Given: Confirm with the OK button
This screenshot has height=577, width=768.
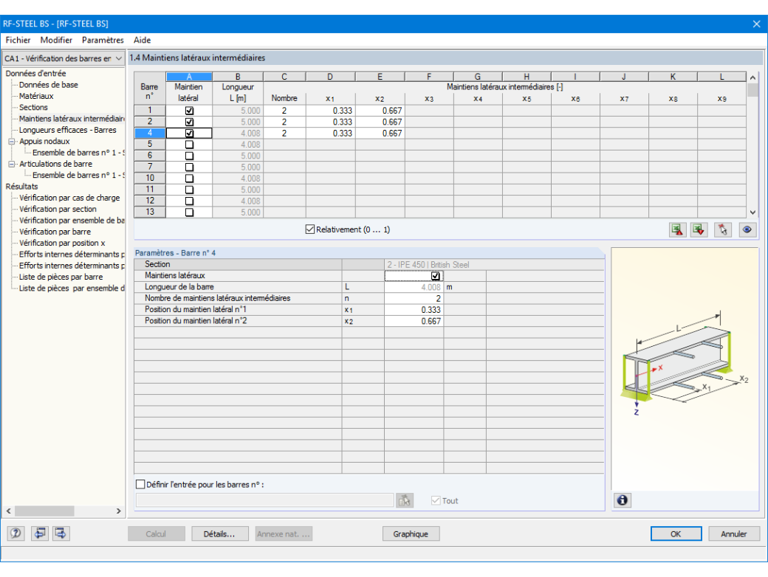Looking at the screenshot, I should pyautogui.click(x=676, y=534).
